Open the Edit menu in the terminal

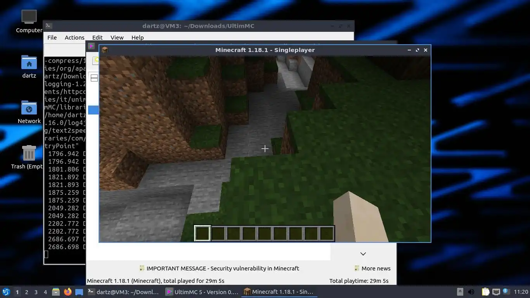pos(97,38)
